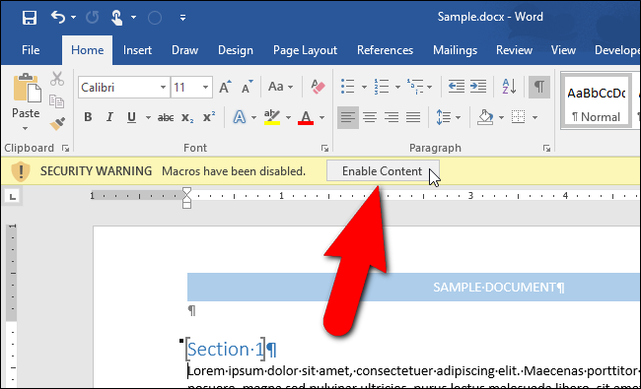Image resolution: width=641 pixels, height=389 pixels.
Task: Toggle Underline formatting
Action: coord(131,117)
